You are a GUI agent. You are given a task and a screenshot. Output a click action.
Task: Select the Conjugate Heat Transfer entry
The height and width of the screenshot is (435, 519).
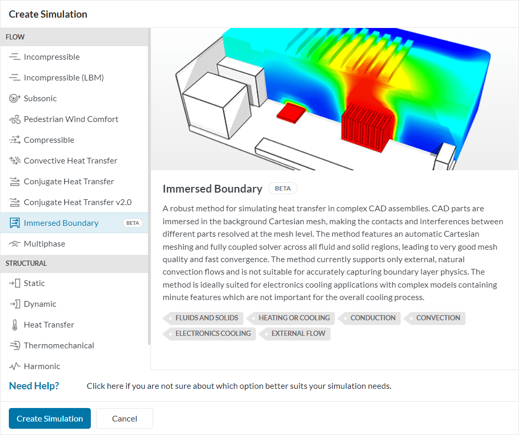pos(69,182)
